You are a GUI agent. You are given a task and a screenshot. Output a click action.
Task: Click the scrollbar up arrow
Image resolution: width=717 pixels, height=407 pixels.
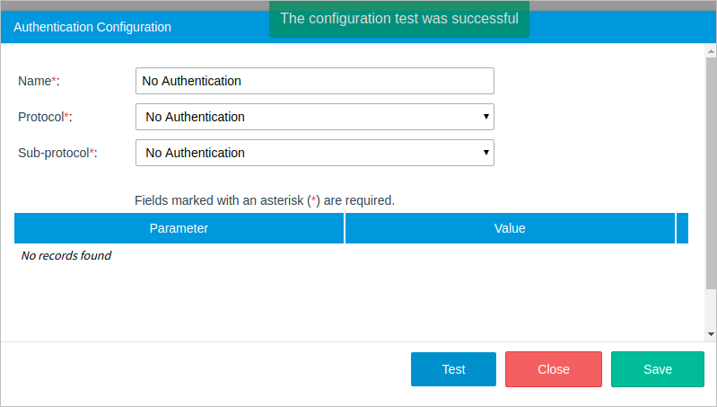[x=711, y=52]
